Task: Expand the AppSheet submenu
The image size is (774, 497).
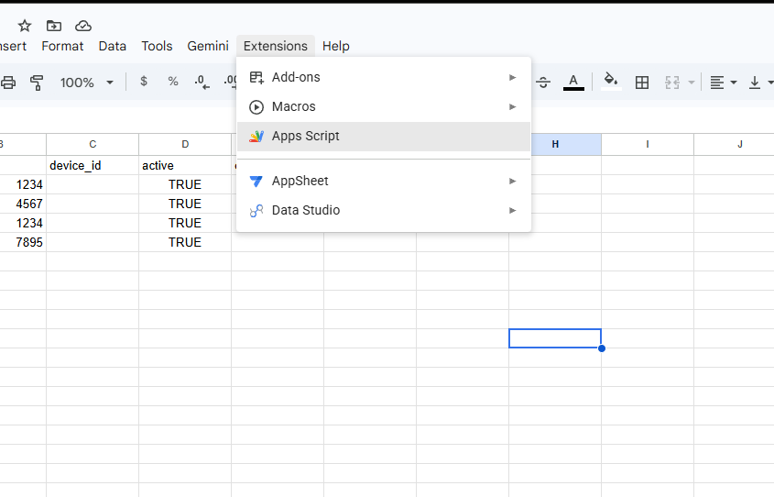Action: coord(384,182)
